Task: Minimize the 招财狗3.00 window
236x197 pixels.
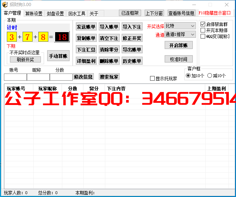Action: point(194,5)
